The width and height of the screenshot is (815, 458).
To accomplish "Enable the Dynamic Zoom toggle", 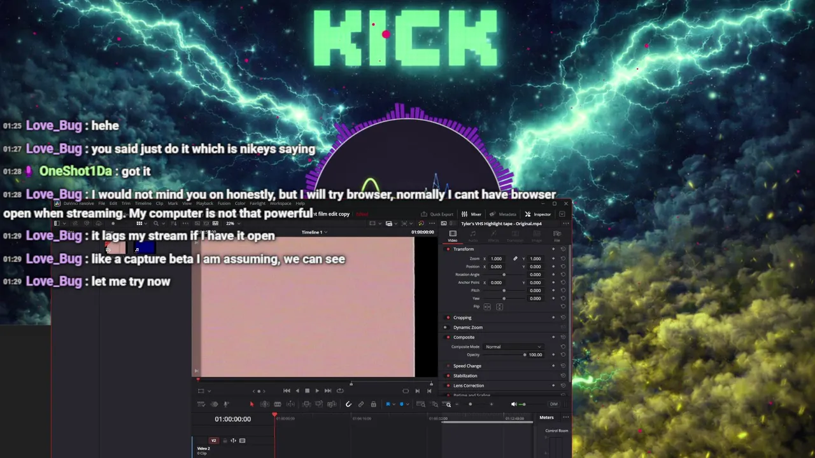I will point(446,328).
